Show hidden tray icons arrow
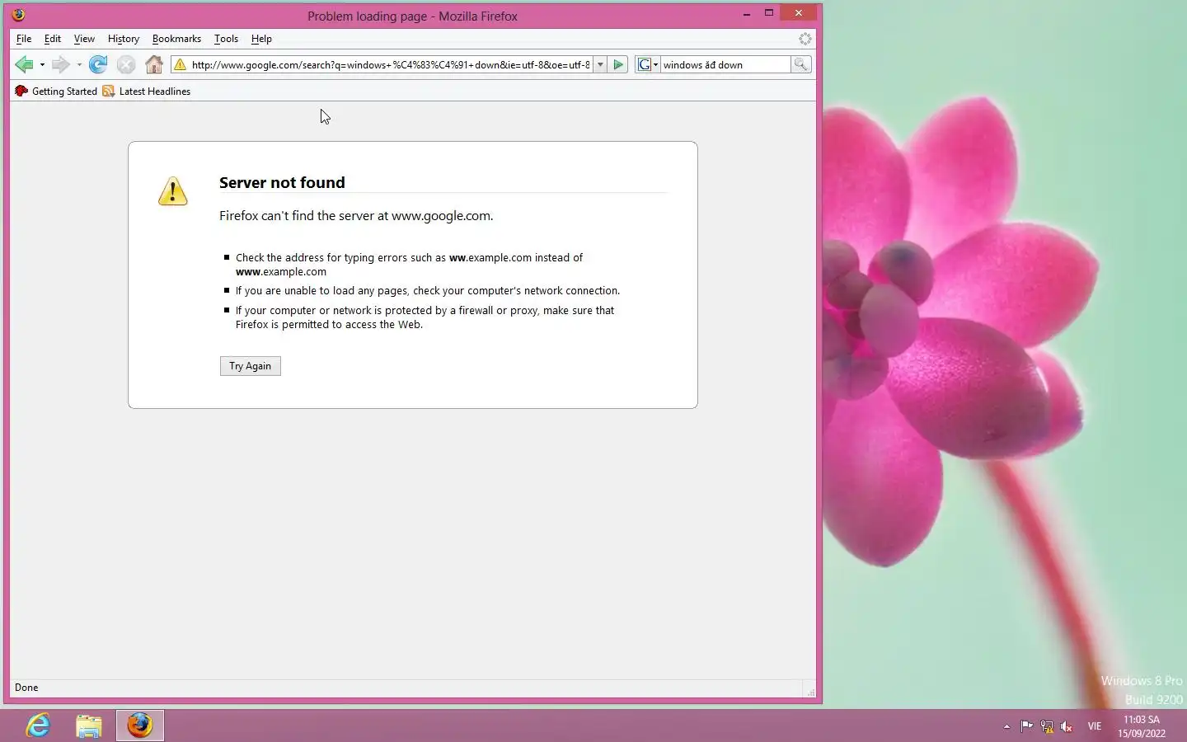Screen dimensions: 1187x742 (x=1006, y=726)
